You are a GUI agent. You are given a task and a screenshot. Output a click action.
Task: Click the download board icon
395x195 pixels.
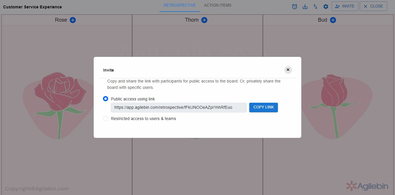(305, 6)
